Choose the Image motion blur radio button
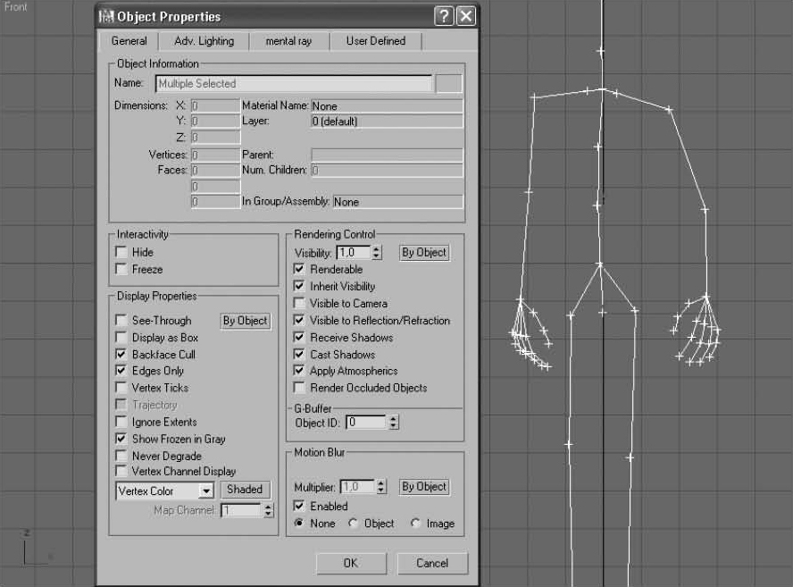 (416, 524)
